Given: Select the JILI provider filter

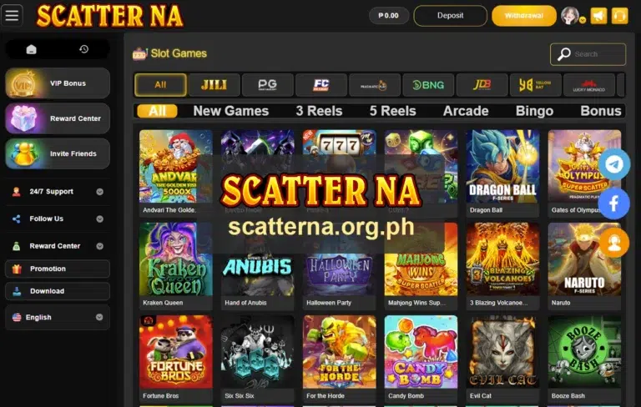Looking at the screenshot, I should [214, 85].
